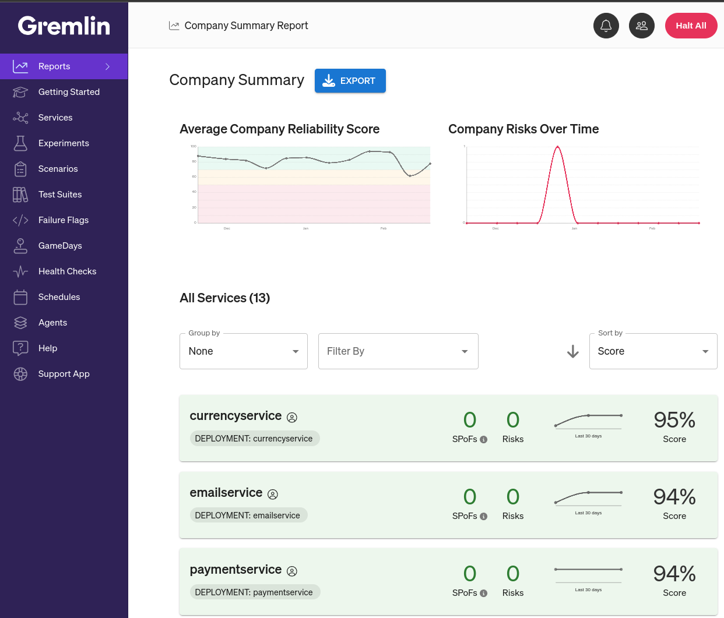View the Agents page
The height and width of the screenshot is (618, 724).
coord(52,322)
